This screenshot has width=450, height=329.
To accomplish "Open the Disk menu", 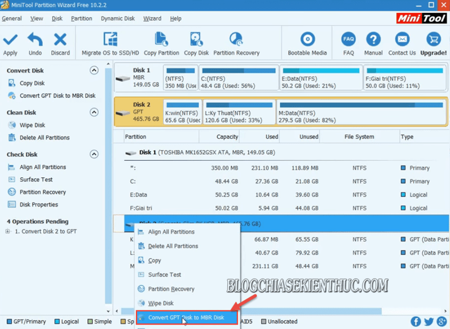I will (57, 19).
